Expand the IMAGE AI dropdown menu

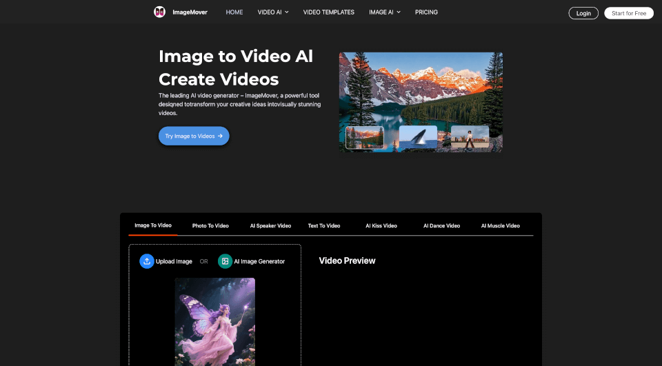[384, 12]
